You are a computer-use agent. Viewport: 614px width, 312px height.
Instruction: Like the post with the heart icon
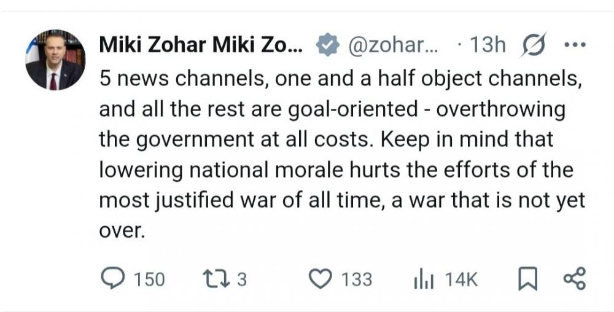[319, 279]
